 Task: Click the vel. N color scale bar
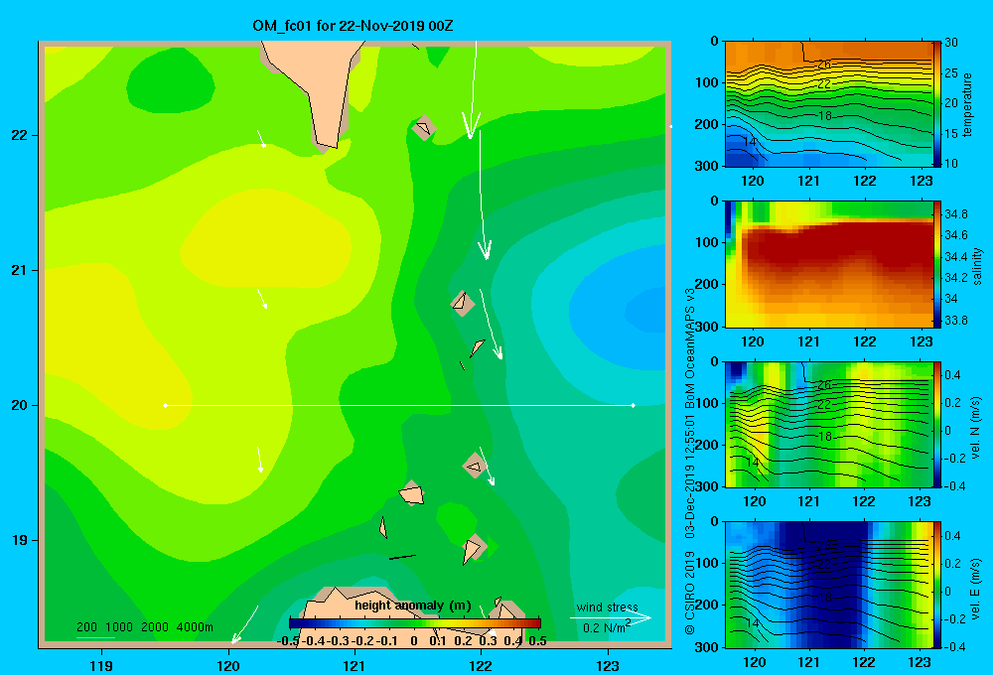pyautogui.click(x=937, y=424)
